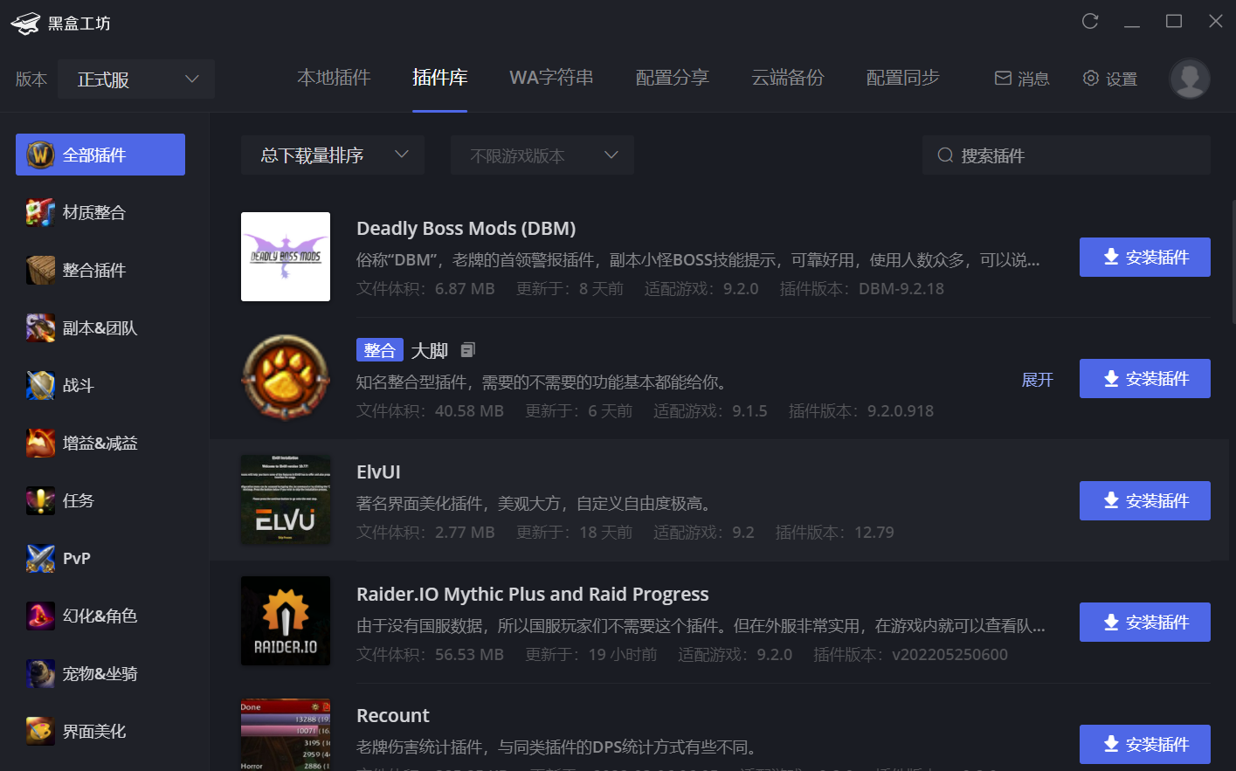Install ElvUI via its 安装插件 button
Image resolution: width=1236 pixels, height=771 pixels.
[x=1144, y=500]
